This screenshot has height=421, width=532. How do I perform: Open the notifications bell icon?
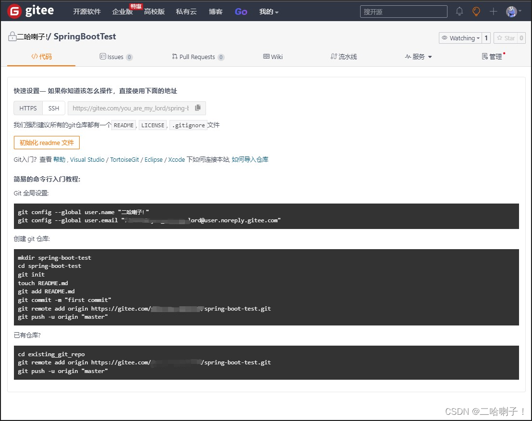[459, 11]
